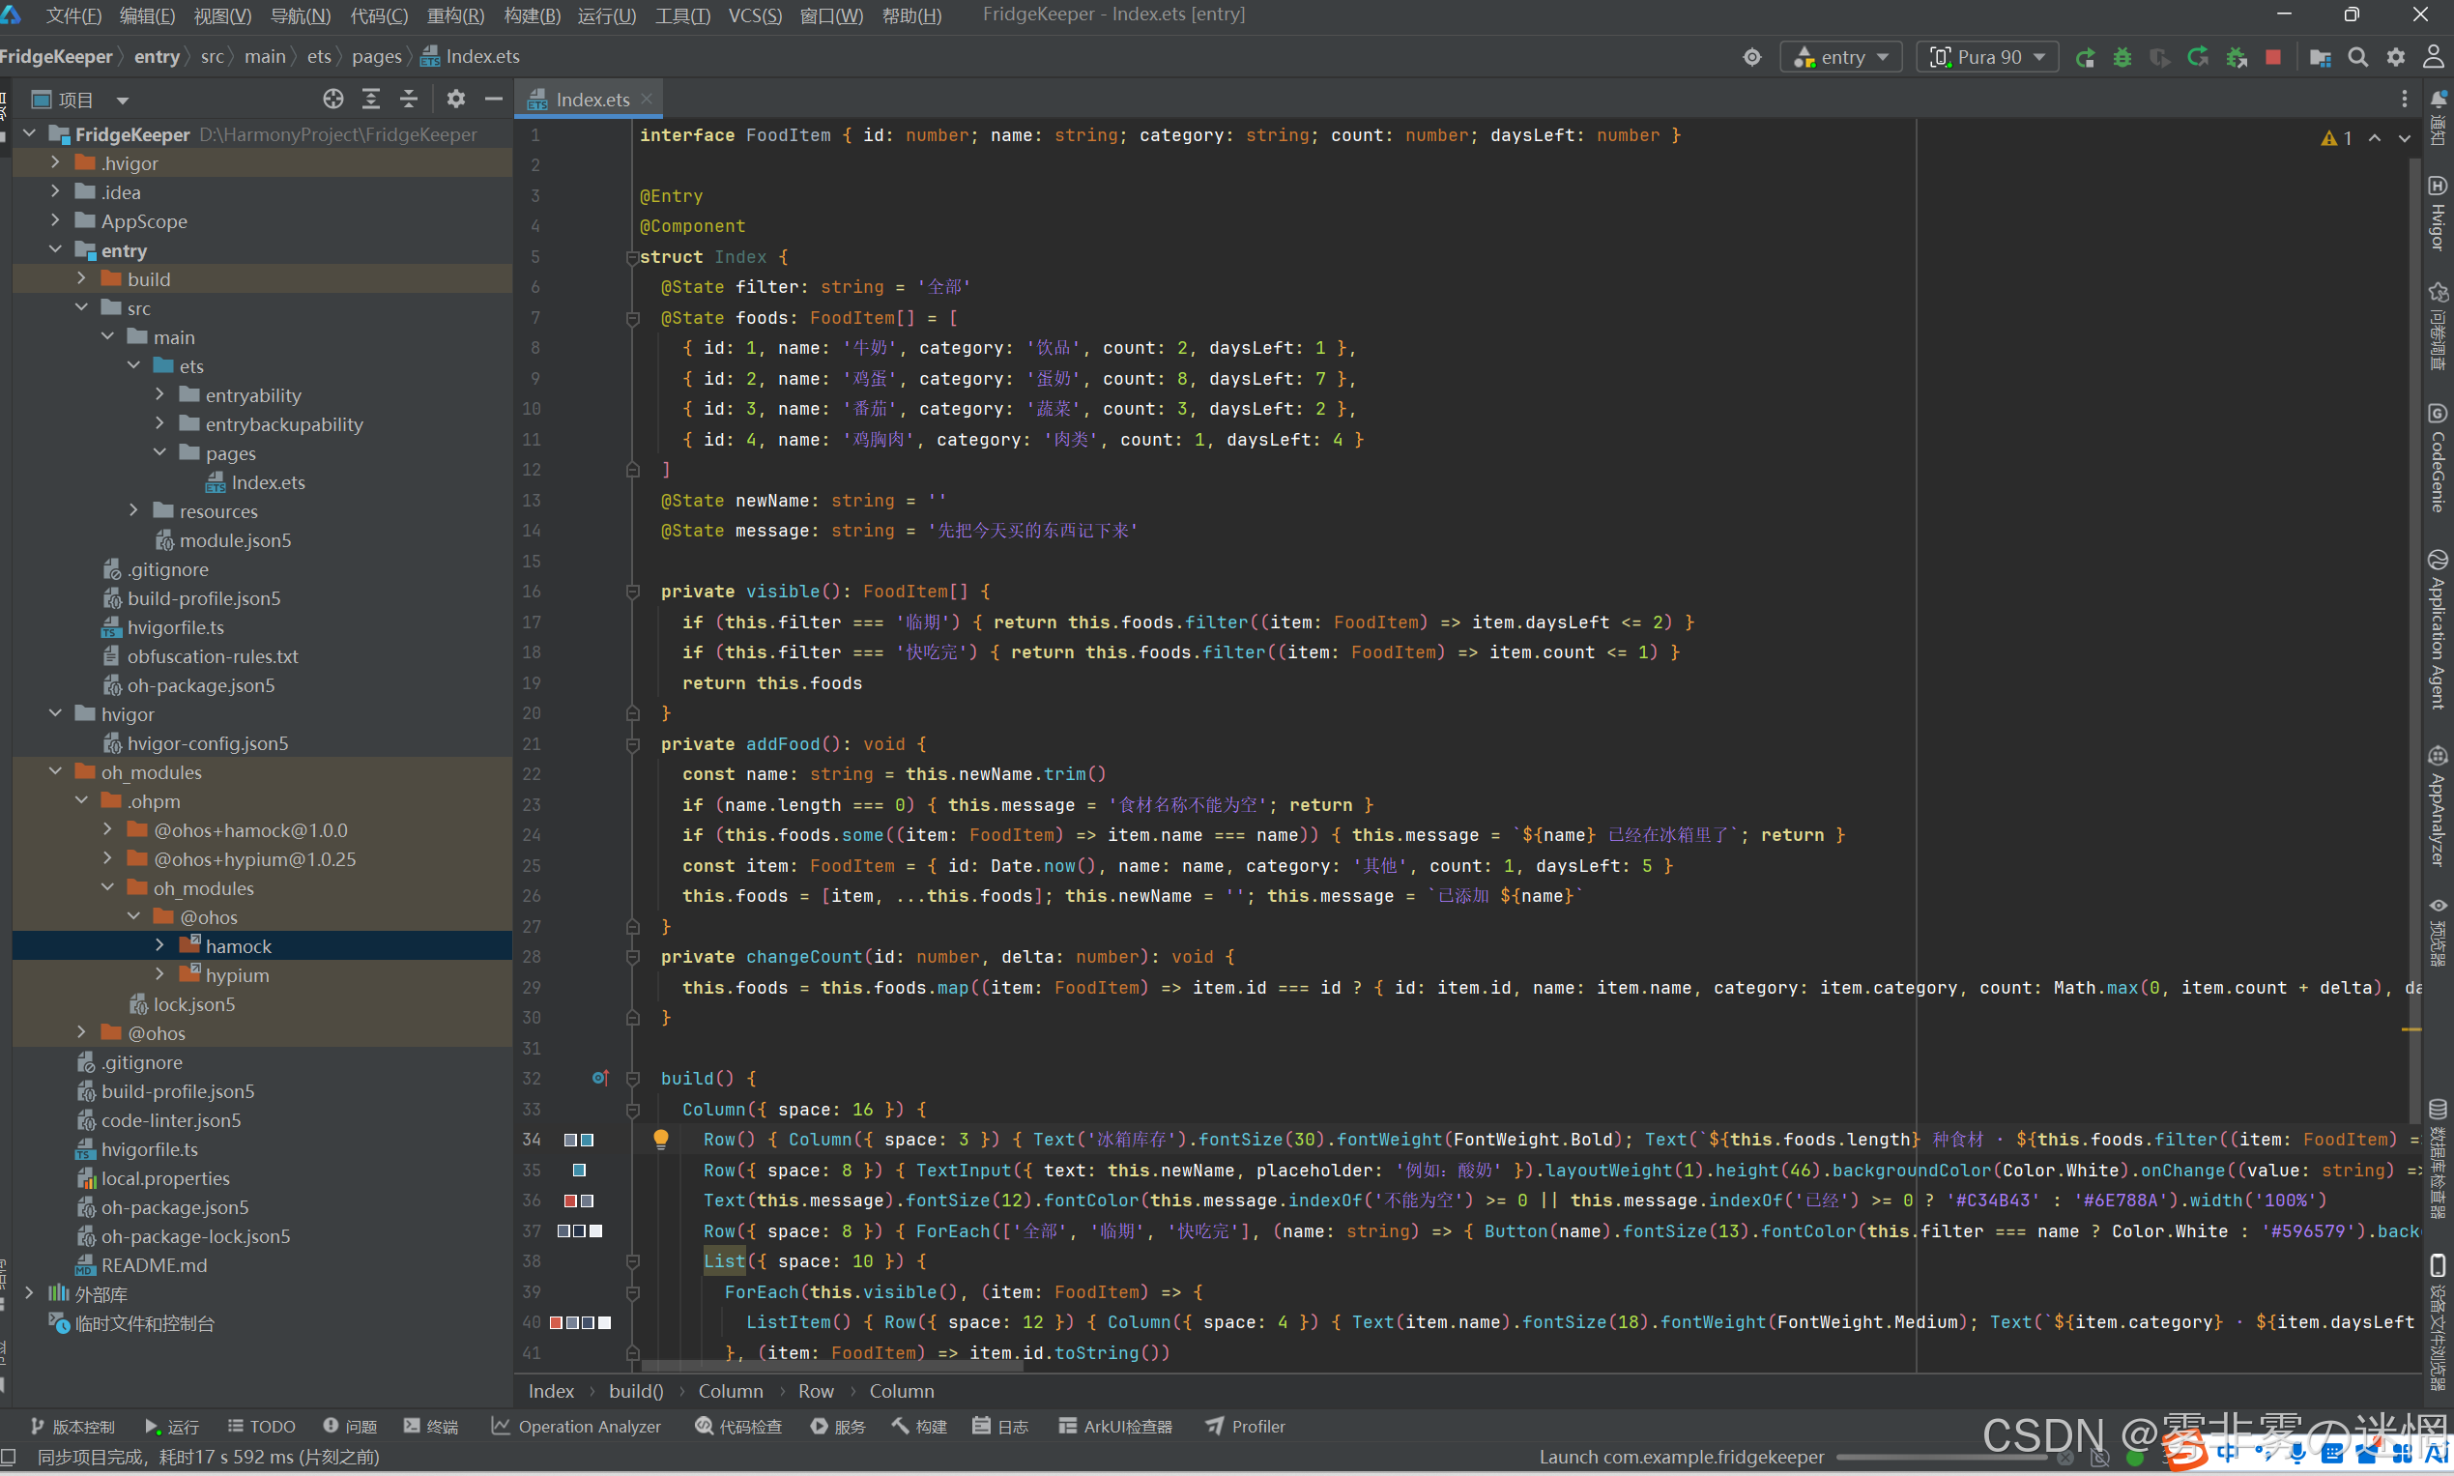Close the Index.ets tab
2454x1476 pixels.
647,99
